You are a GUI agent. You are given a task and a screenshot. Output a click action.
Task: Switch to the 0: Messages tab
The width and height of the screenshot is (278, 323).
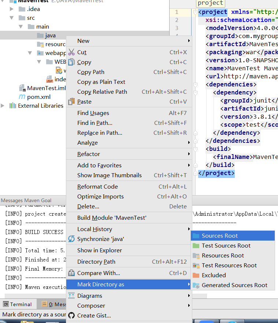point(52,304)
